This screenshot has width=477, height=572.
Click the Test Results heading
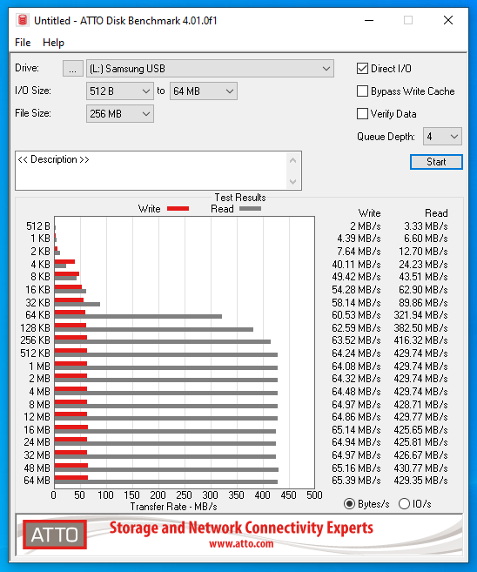(x=240, y=198)
